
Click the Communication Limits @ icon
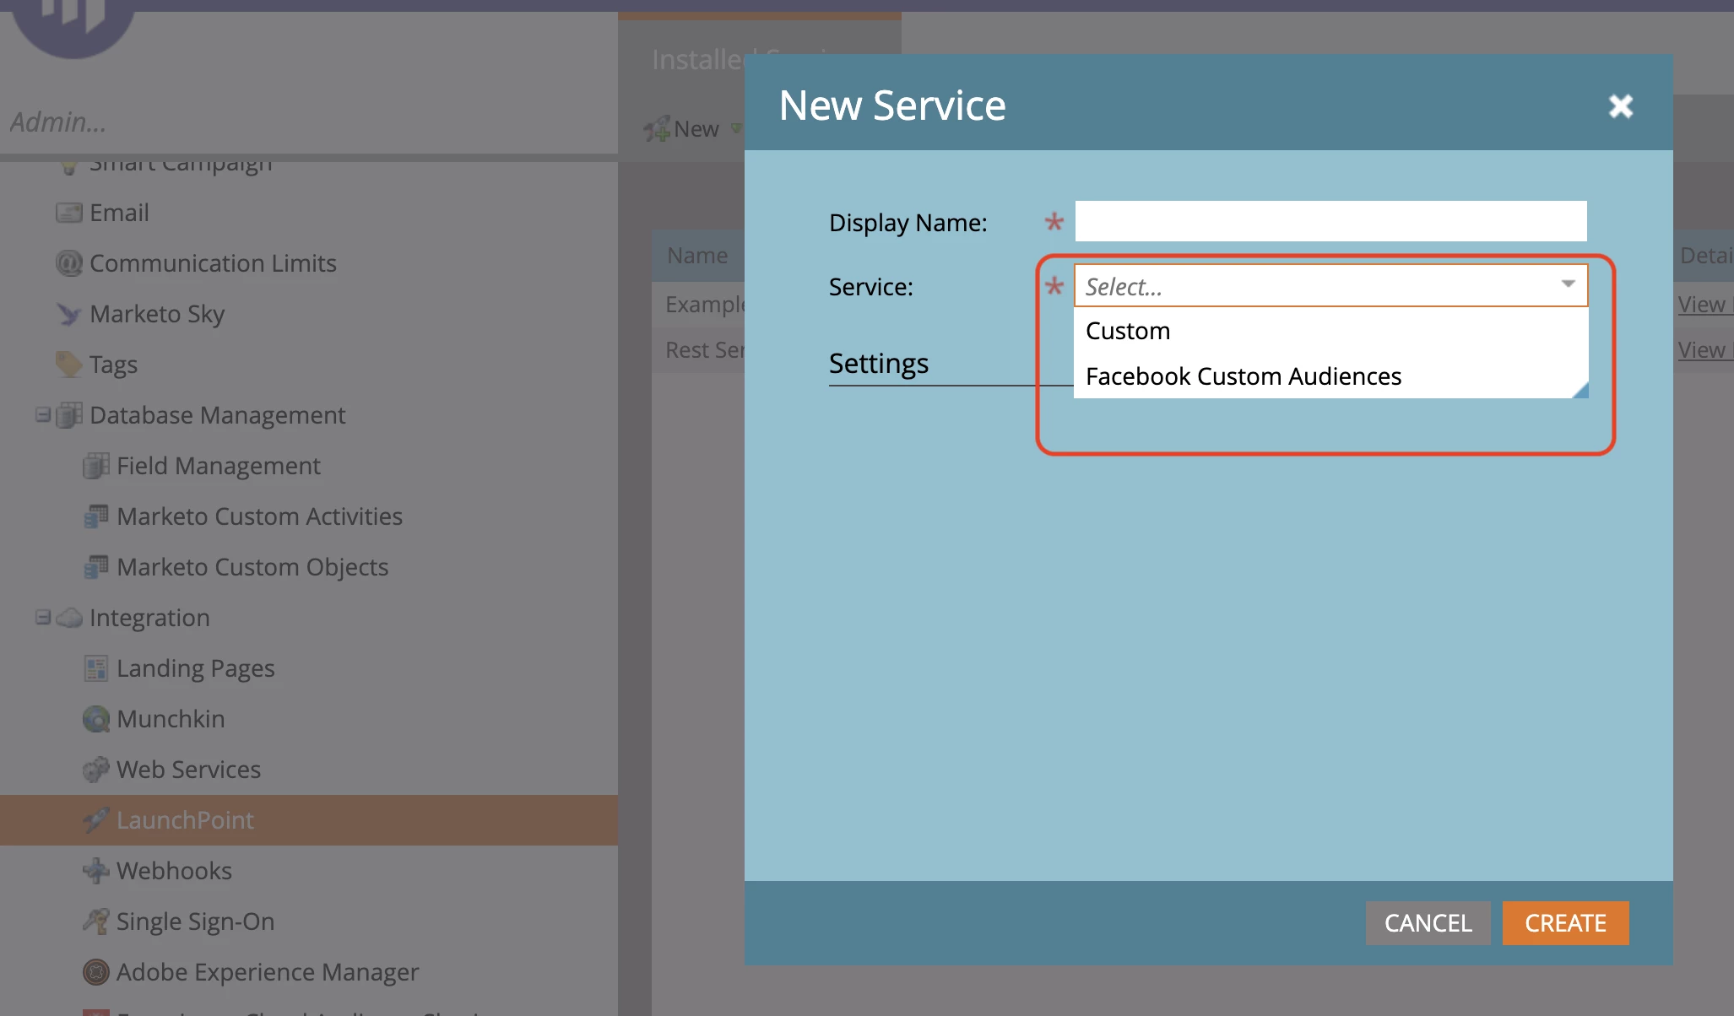pos(68,263)
